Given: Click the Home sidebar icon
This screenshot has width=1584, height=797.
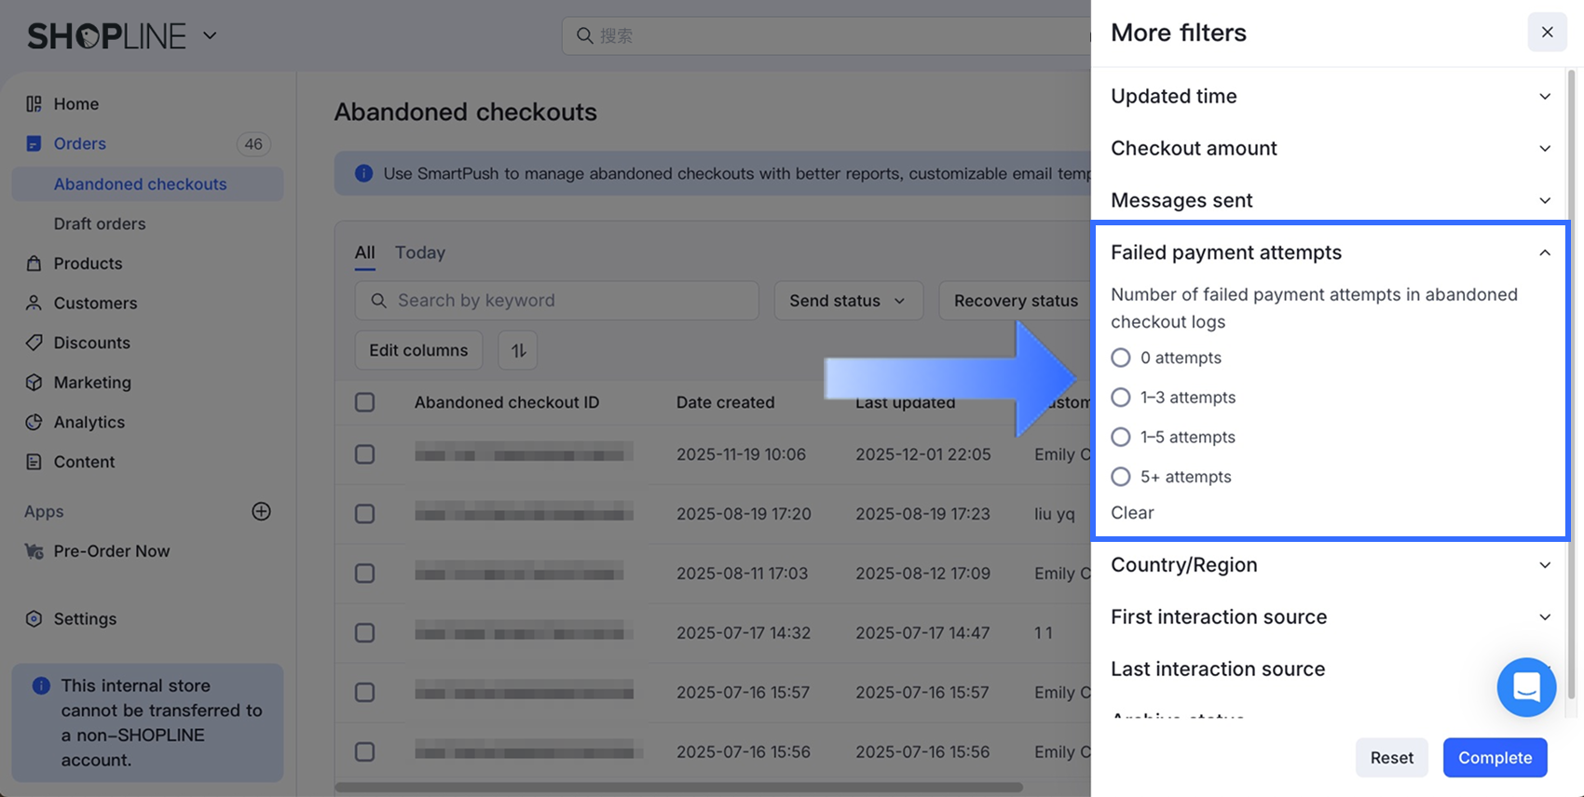Looking at the screenshot, I should pyautogui.click(x=34, y=104).
